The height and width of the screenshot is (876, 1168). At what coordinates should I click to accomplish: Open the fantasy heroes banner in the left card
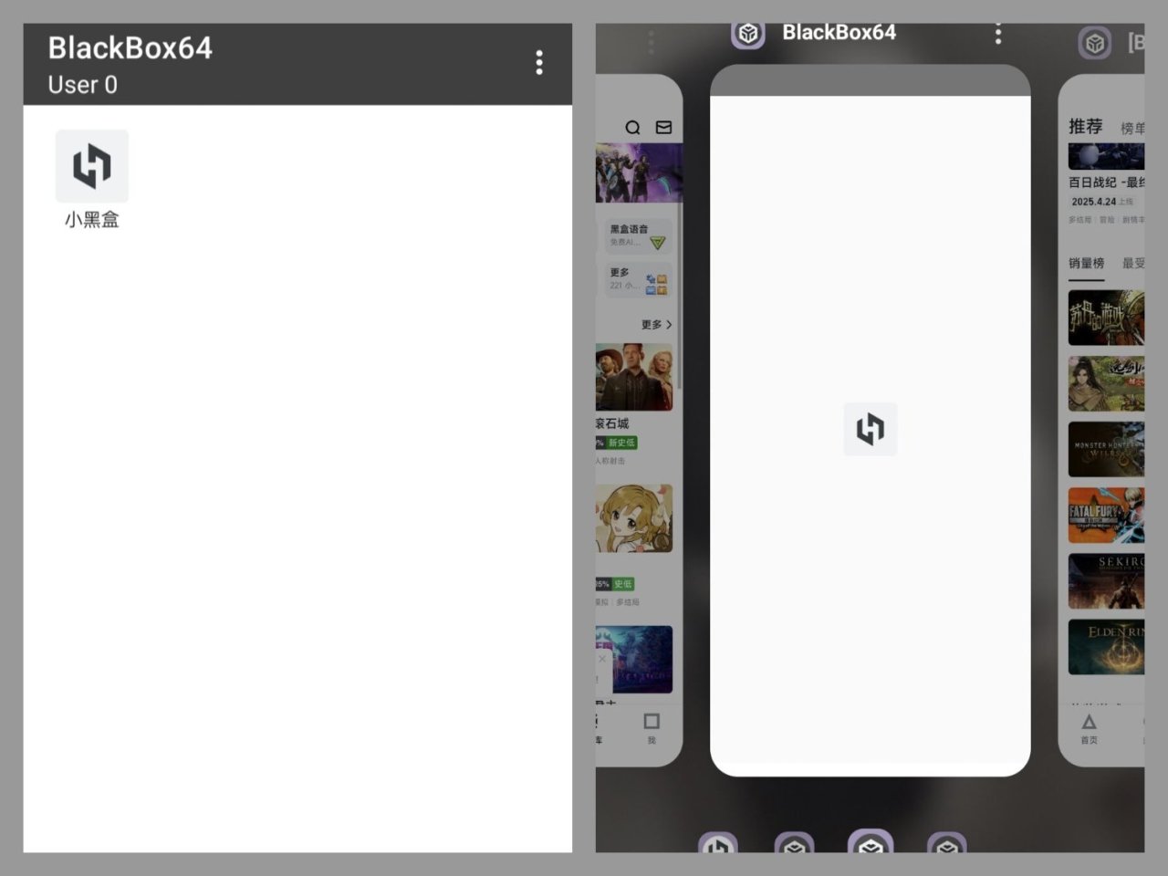pyautogui.click(x=639, y=172)
